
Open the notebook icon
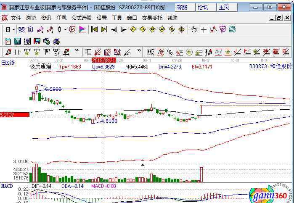click(27, 41)
